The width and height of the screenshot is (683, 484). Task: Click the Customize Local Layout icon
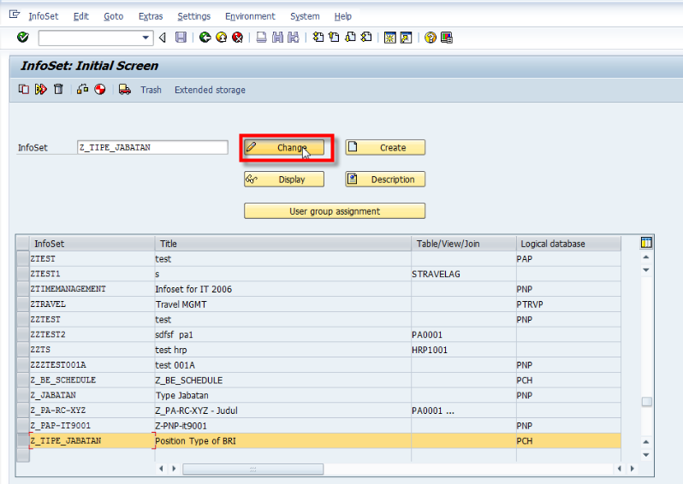pyautogui.click(x=447, y=38)
